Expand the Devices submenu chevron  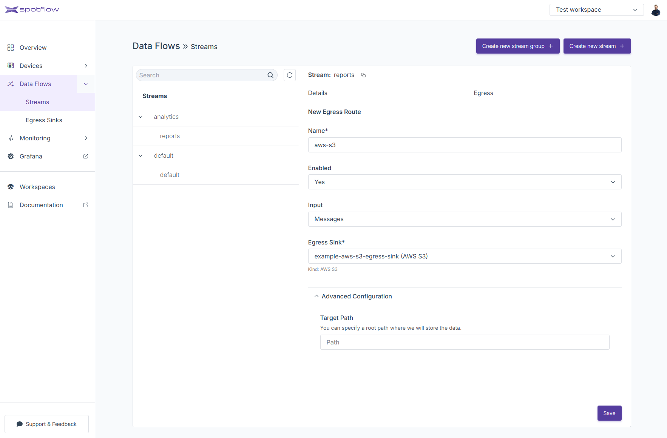coord(86,66)
